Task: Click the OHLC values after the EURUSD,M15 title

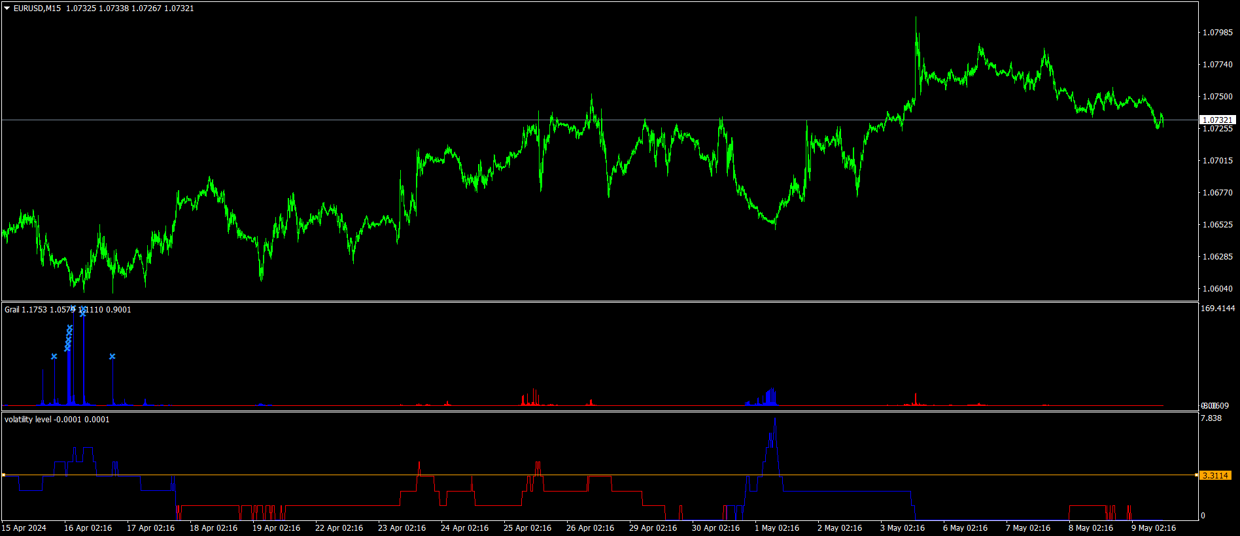Action: pyautogui.click(x=130, y=8)
